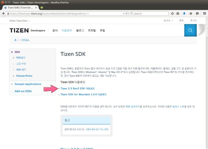Click the Tizen SDK page heading
Screen dimensions: 208x149
(73, 54)
